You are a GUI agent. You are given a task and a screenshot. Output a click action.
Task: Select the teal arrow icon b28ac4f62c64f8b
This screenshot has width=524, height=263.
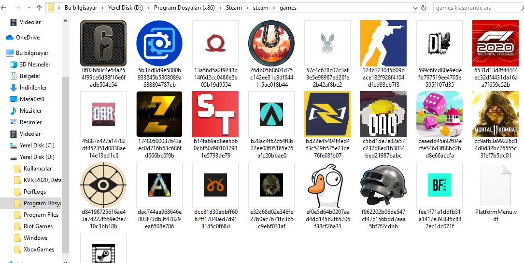point(271,114)
